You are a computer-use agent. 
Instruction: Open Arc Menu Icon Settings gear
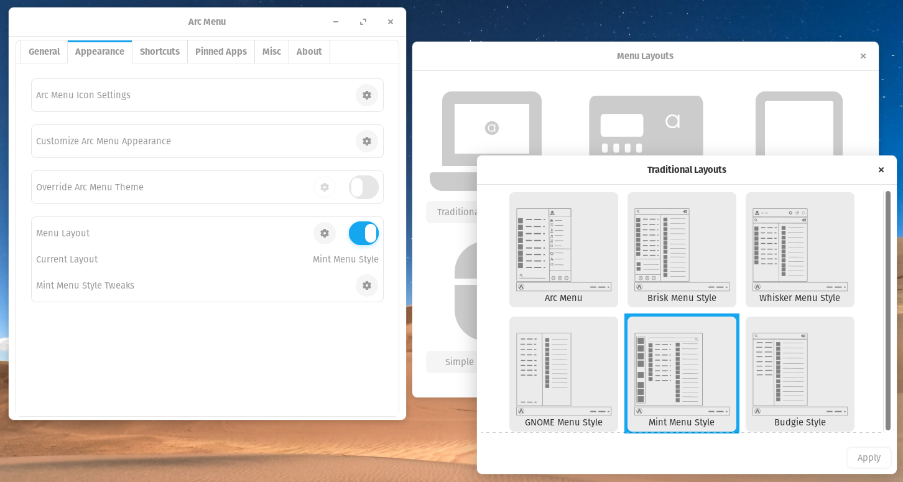(x=367, y=95)
